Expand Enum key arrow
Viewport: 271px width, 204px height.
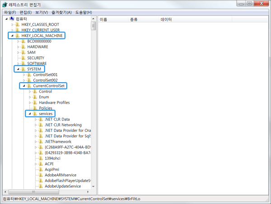point(30,97)
